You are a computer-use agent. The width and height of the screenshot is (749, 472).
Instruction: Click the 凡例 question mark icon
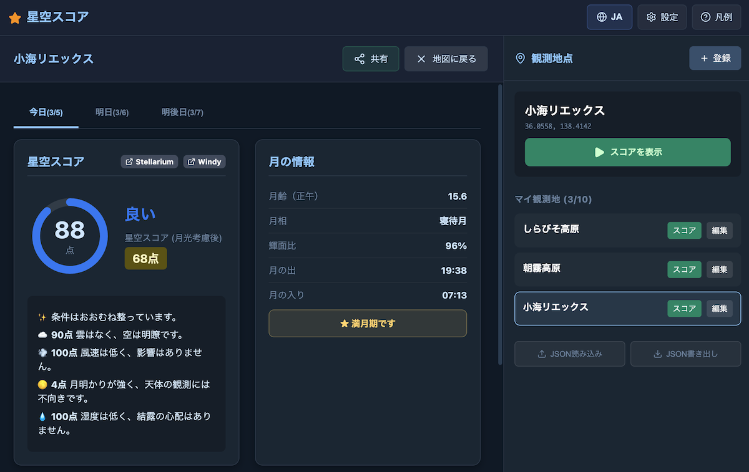(705, 17)
